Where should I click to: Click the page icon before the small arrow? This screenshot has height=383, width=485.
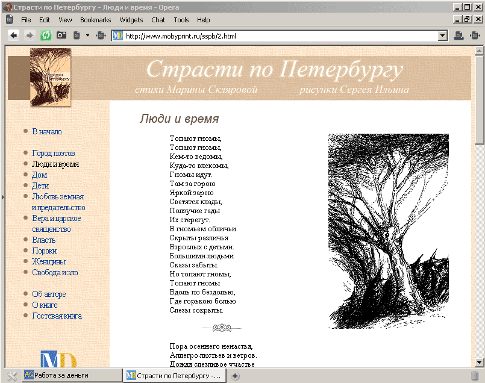pos(77,36)
